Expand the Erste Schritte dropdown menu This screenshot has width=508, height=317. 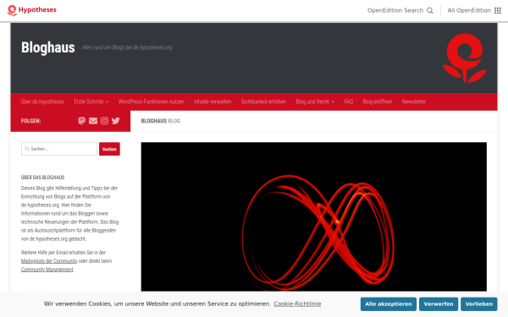pyautogui.click(x=91, y=101)
